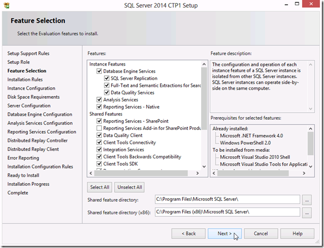Toggle Database Engine Services checkbox
This screenshot has height=248, width=324.
(x=99, y=71)
